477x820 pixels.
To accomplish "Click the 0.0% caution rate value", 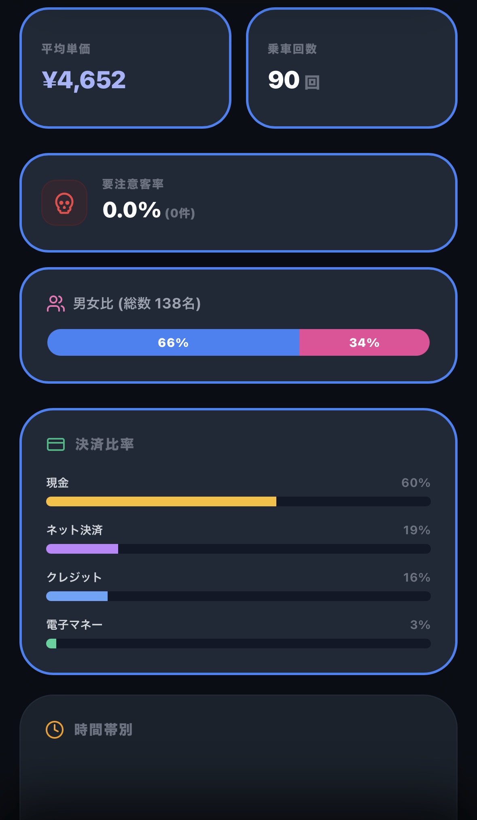I will tap(131, 210).
